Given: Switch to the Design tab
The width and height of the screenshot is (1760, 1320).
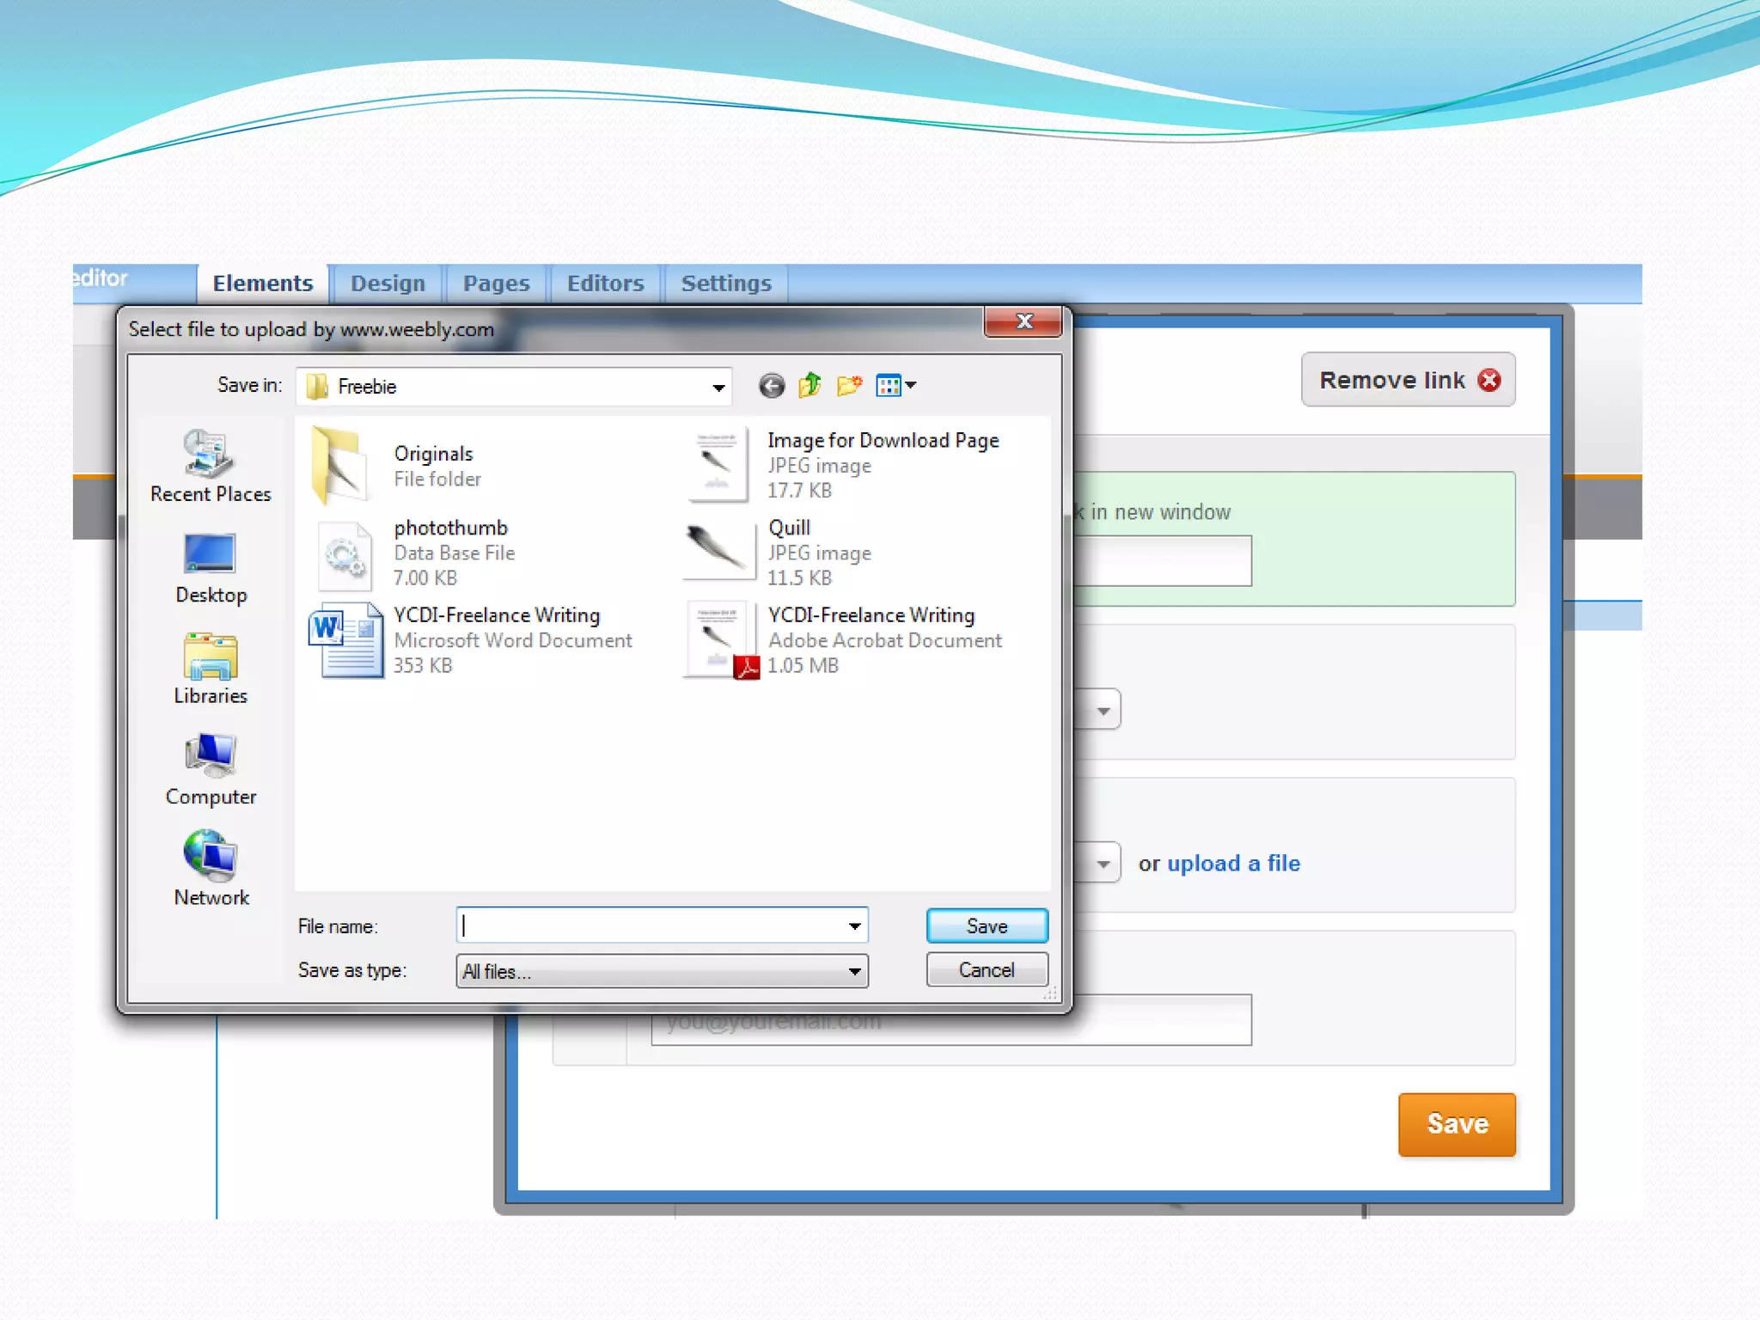Looking at the screenshot, I should [388, 284].
